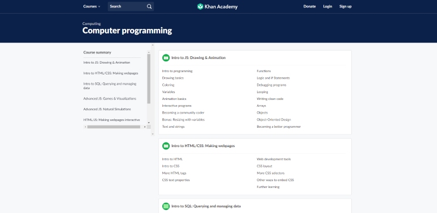Click the Computing breadcrumb link
Screen dimensions: 437x213
point(91,24)
